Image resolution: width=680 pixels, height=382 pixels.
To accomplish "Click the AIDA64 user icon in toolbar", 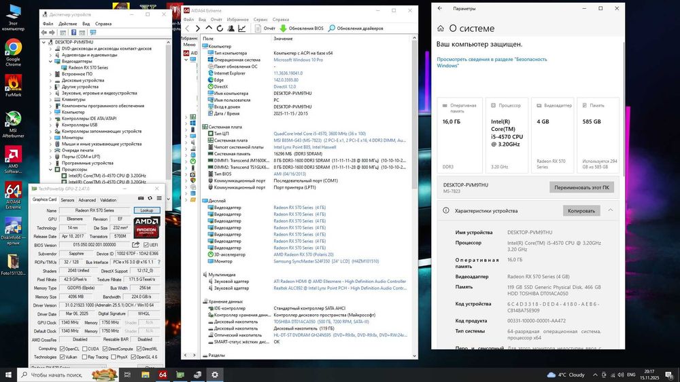I will pyautogui.click(x=231, y=28).
